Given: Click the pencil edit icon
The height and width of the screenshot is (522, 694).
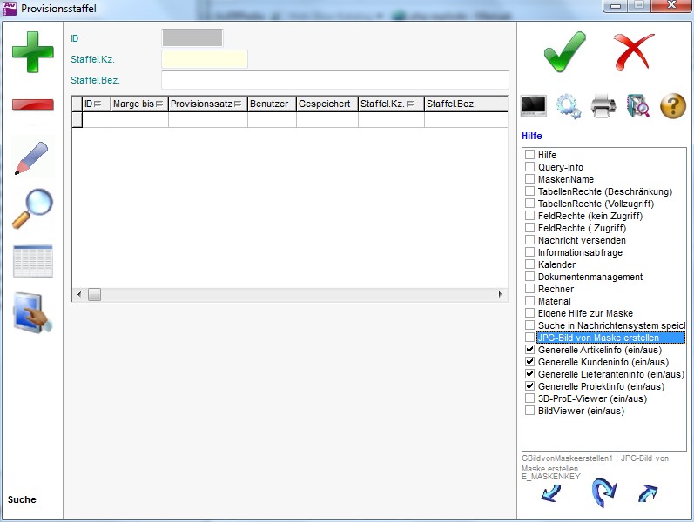Looking at the screenshot, I should (x=32, y=157).
